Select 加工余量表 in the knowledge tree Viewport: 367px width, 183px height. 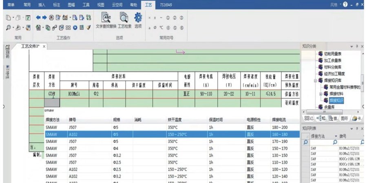click(x=333, y=61)
